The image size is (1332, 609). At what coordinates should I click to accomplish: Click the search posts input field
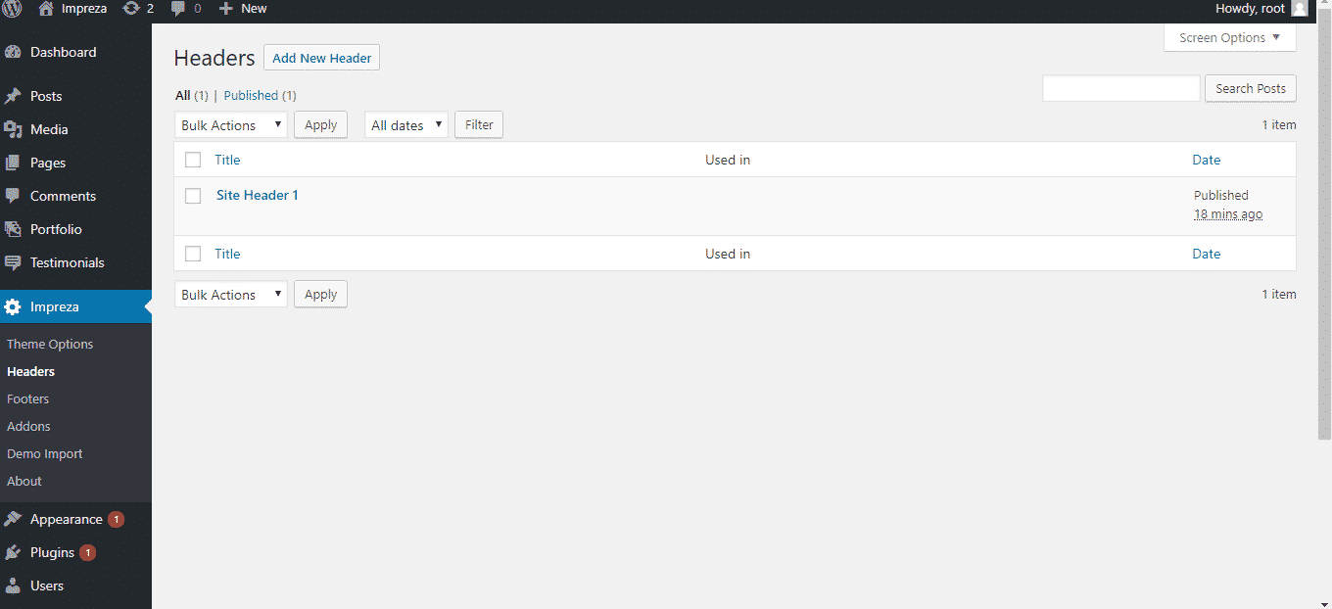(x=1121, y=88)
